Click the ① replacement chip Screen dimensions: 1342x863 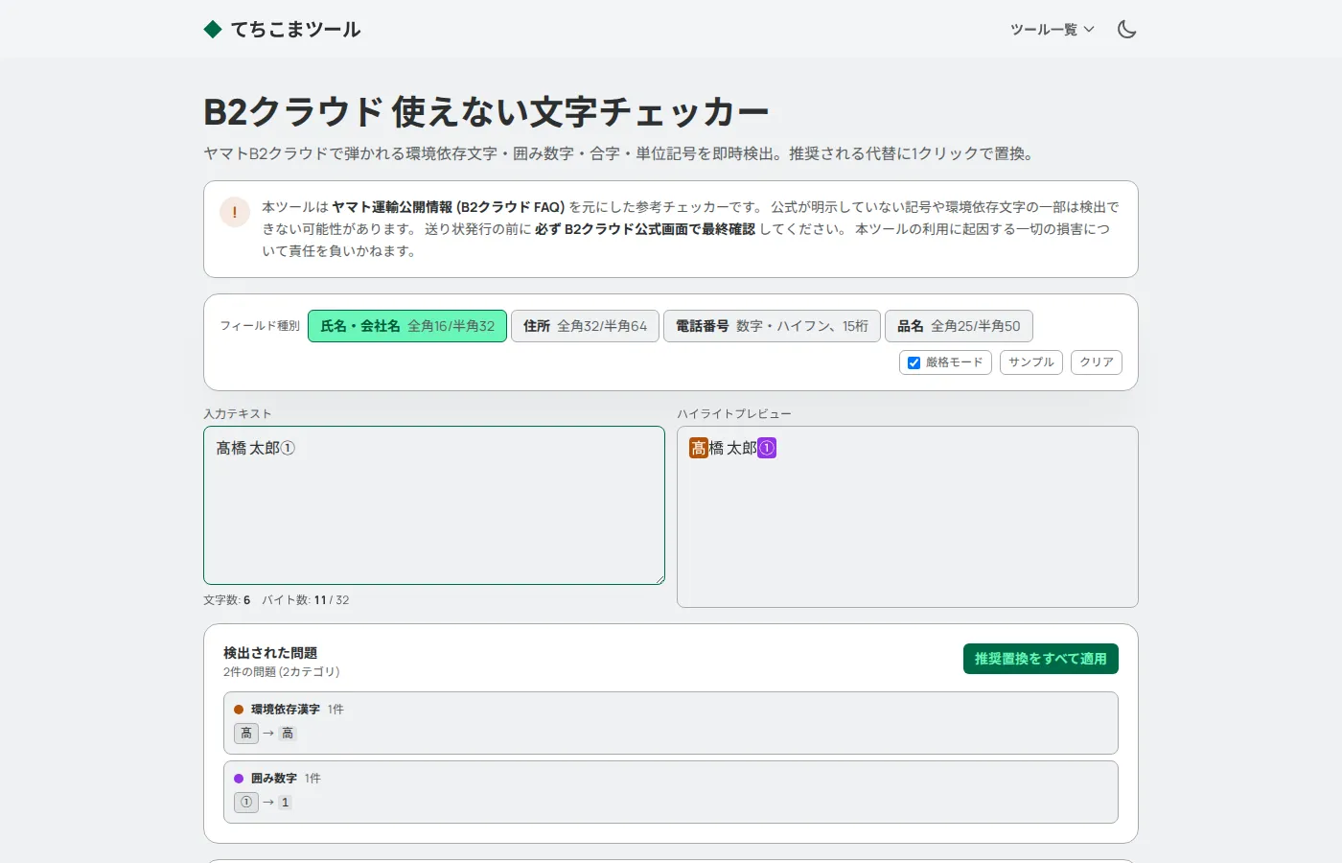(x=246, y=803)
